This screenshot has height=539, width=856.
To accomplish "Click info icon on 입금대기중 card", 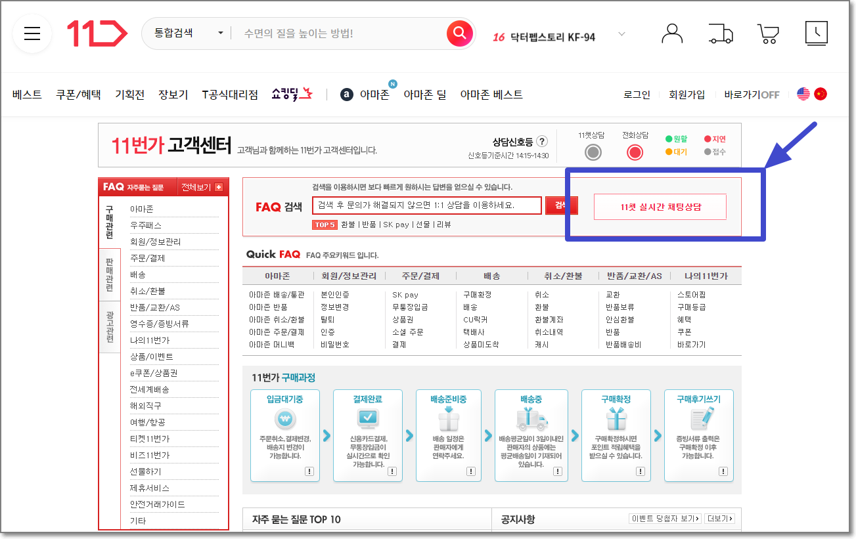I will (x=309, y=471).
